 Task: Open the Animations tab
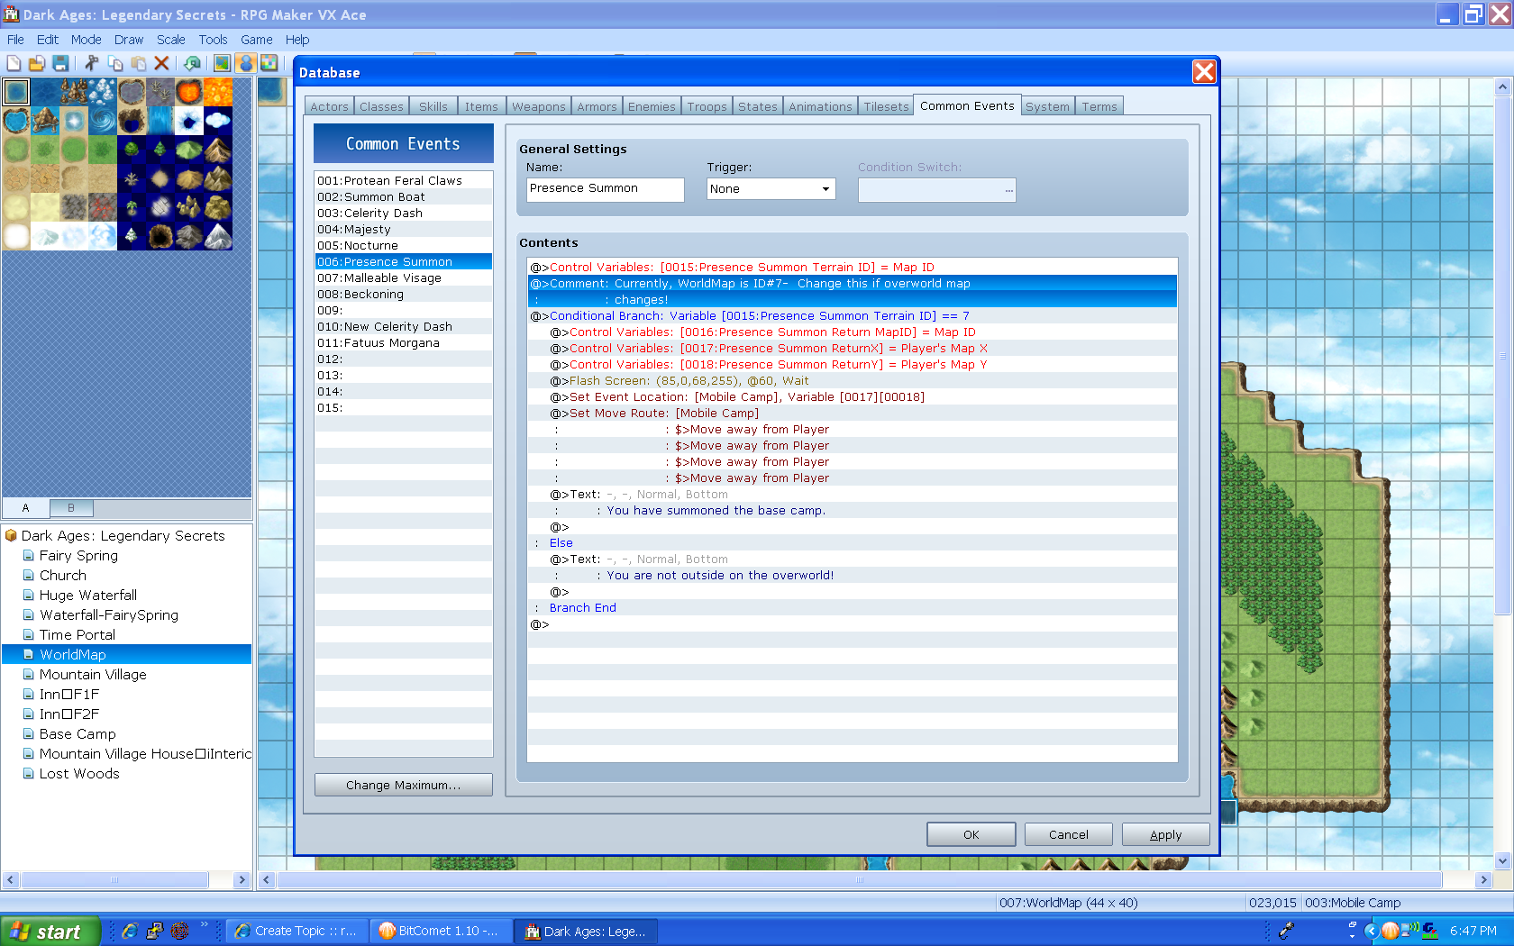[x=820, y=106]
